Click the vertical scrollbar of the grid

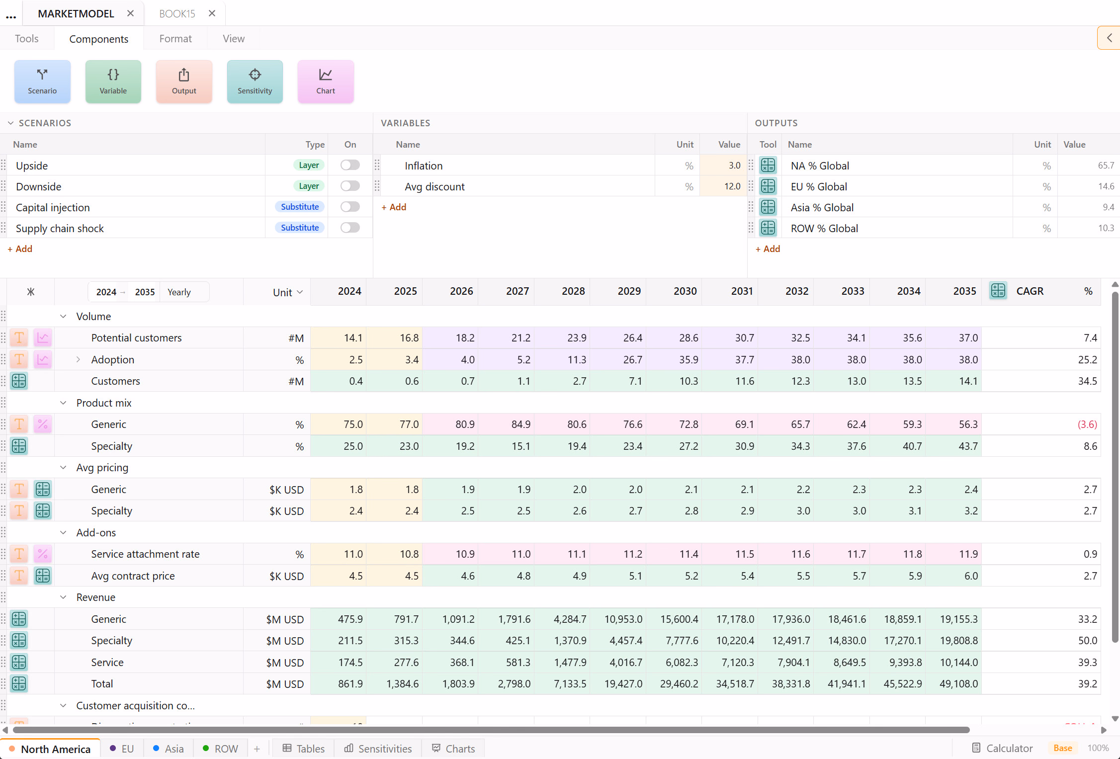coord(1115,466)
